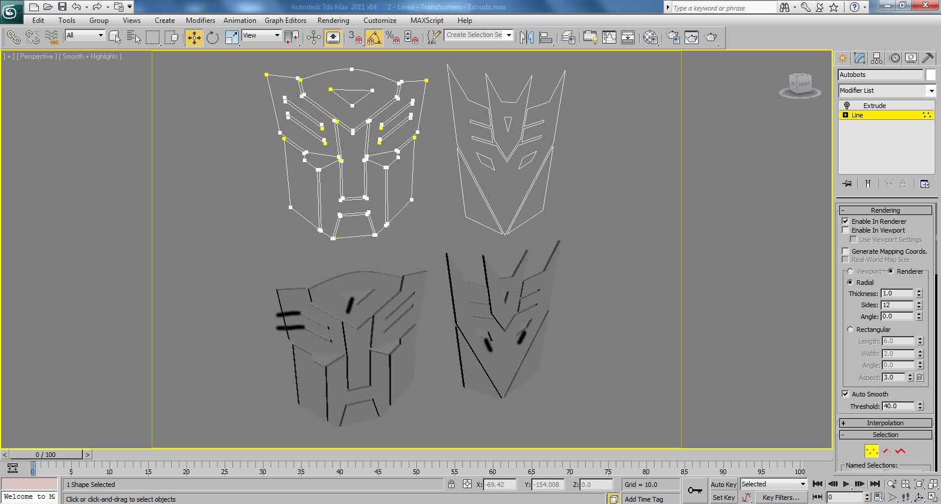This screenshot has height=504, width=941.
Task: Choose the Select Object tool
Action: (115, 38)
